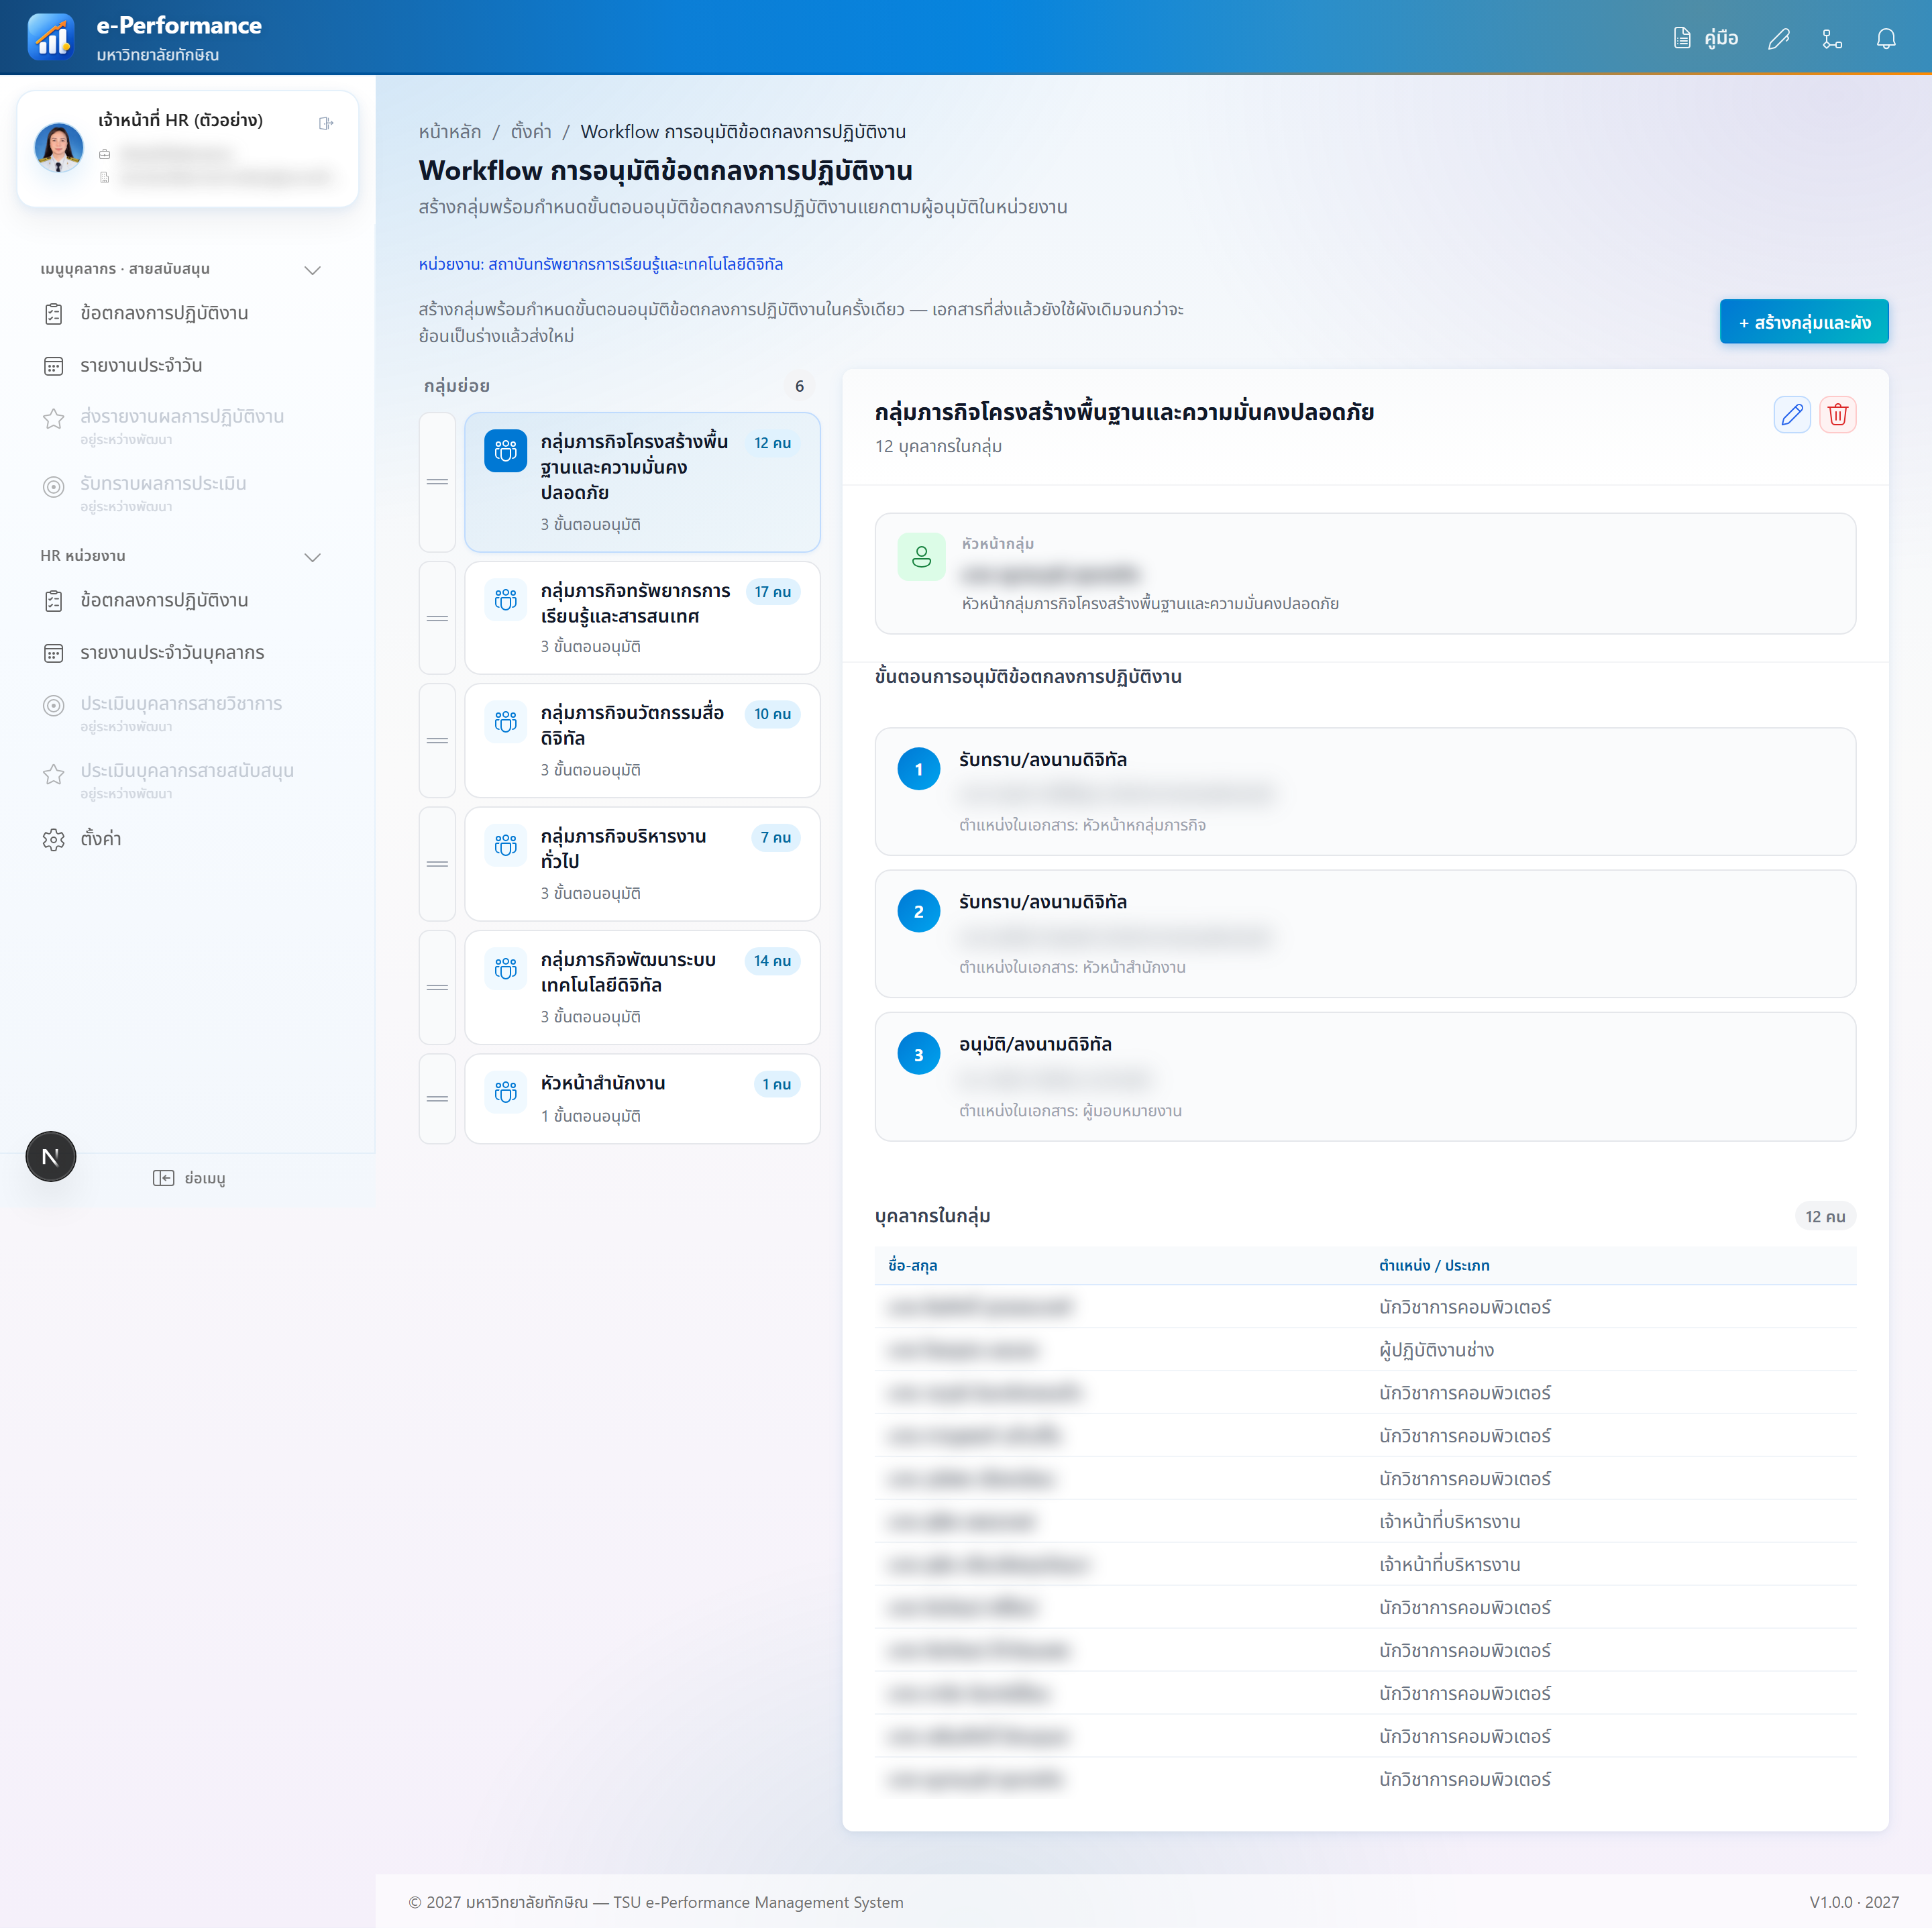The image size is (1932, 1928).
Task: Open ข้อตกลงการปฏิบัติงาน under HR หน่วยงาน
Action: (x=164, y=600)
